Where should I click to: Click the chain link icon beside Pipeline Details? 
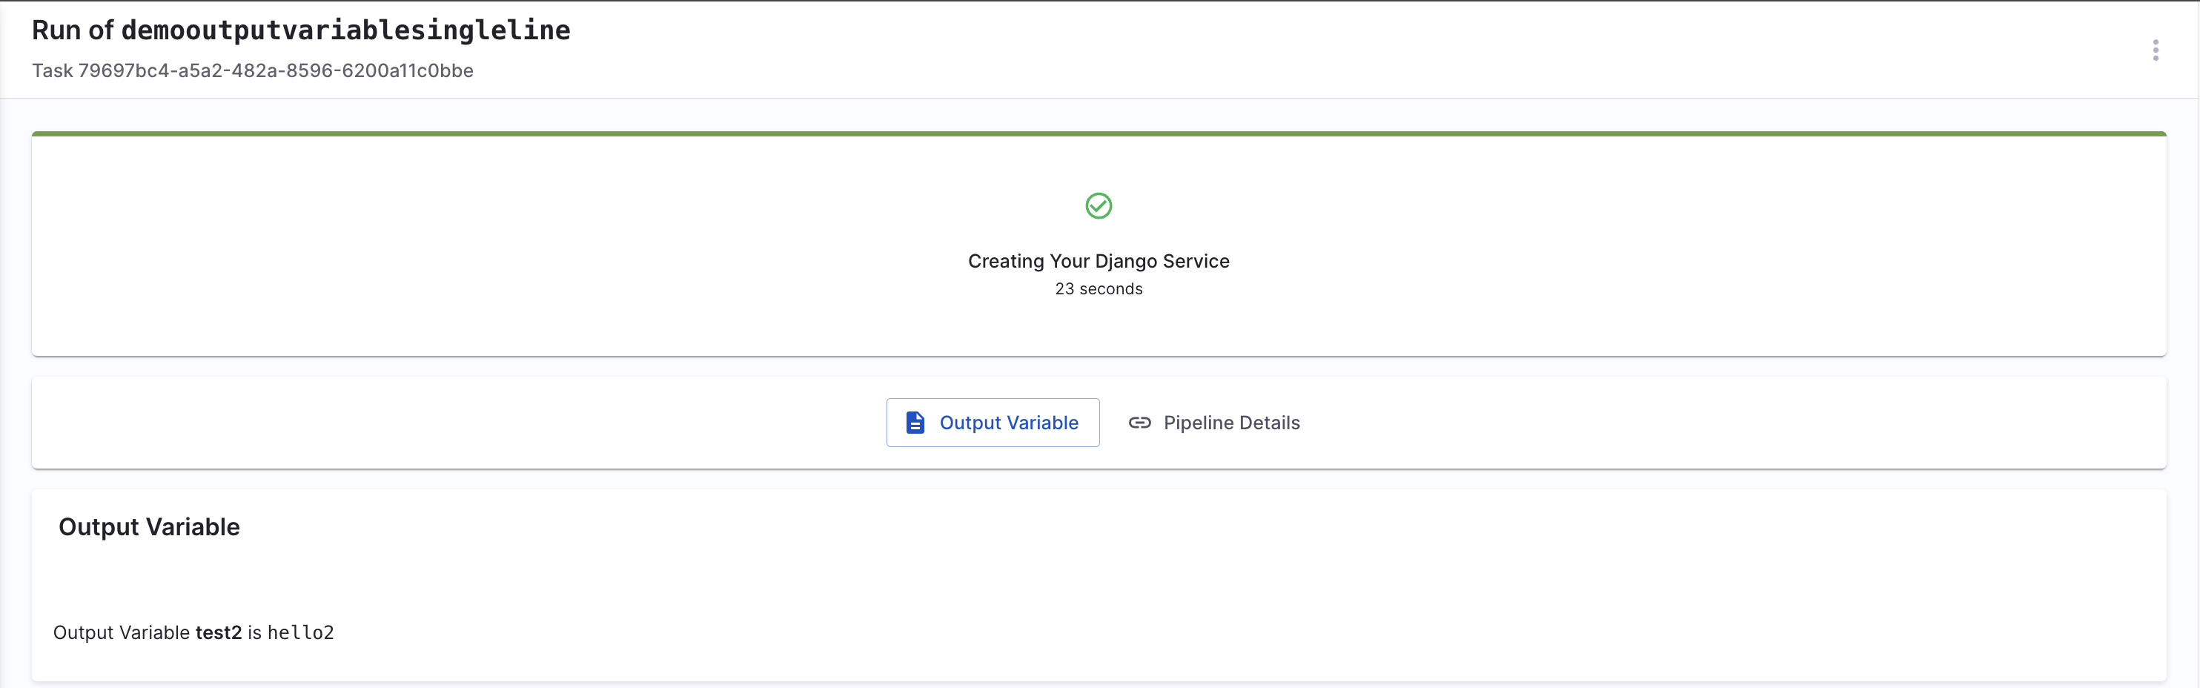pos(1139,422)
